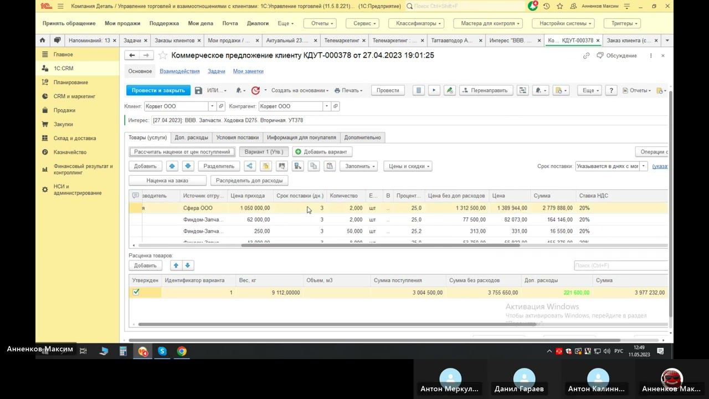
Task: Copy the document link via the chain icon
Action: coord(586,55)
